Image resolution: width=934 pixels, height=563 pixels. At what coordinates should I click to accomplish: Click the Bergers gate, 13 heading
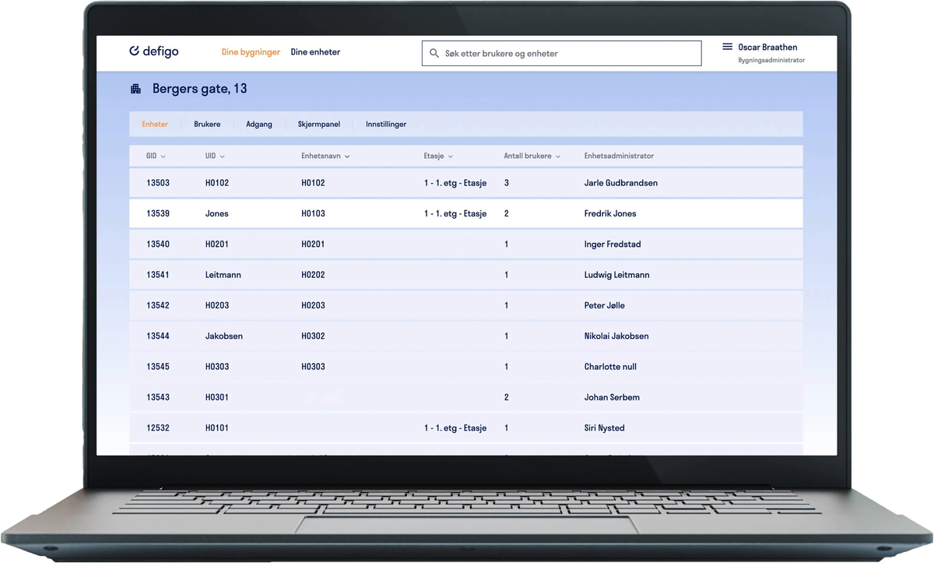tap(200, 89)
